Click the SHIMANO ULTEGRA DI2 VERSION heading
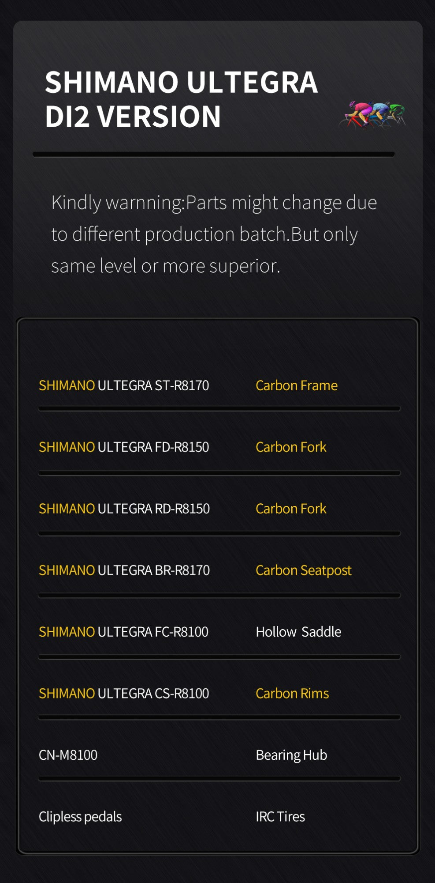 point(181,99)
